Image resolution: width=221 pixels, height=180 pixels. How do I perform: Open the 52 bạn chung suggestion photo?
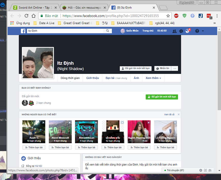(x=113, y=132)
